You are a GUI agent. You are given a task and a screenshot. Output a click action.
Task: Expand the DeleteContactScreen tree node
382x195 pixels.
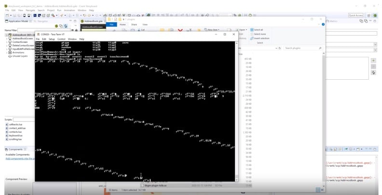(7, 46)
